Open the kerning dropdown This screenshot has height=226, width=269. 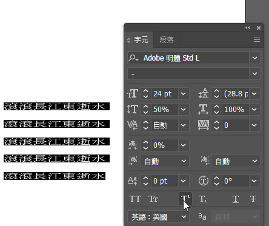[x=184, y=125]
